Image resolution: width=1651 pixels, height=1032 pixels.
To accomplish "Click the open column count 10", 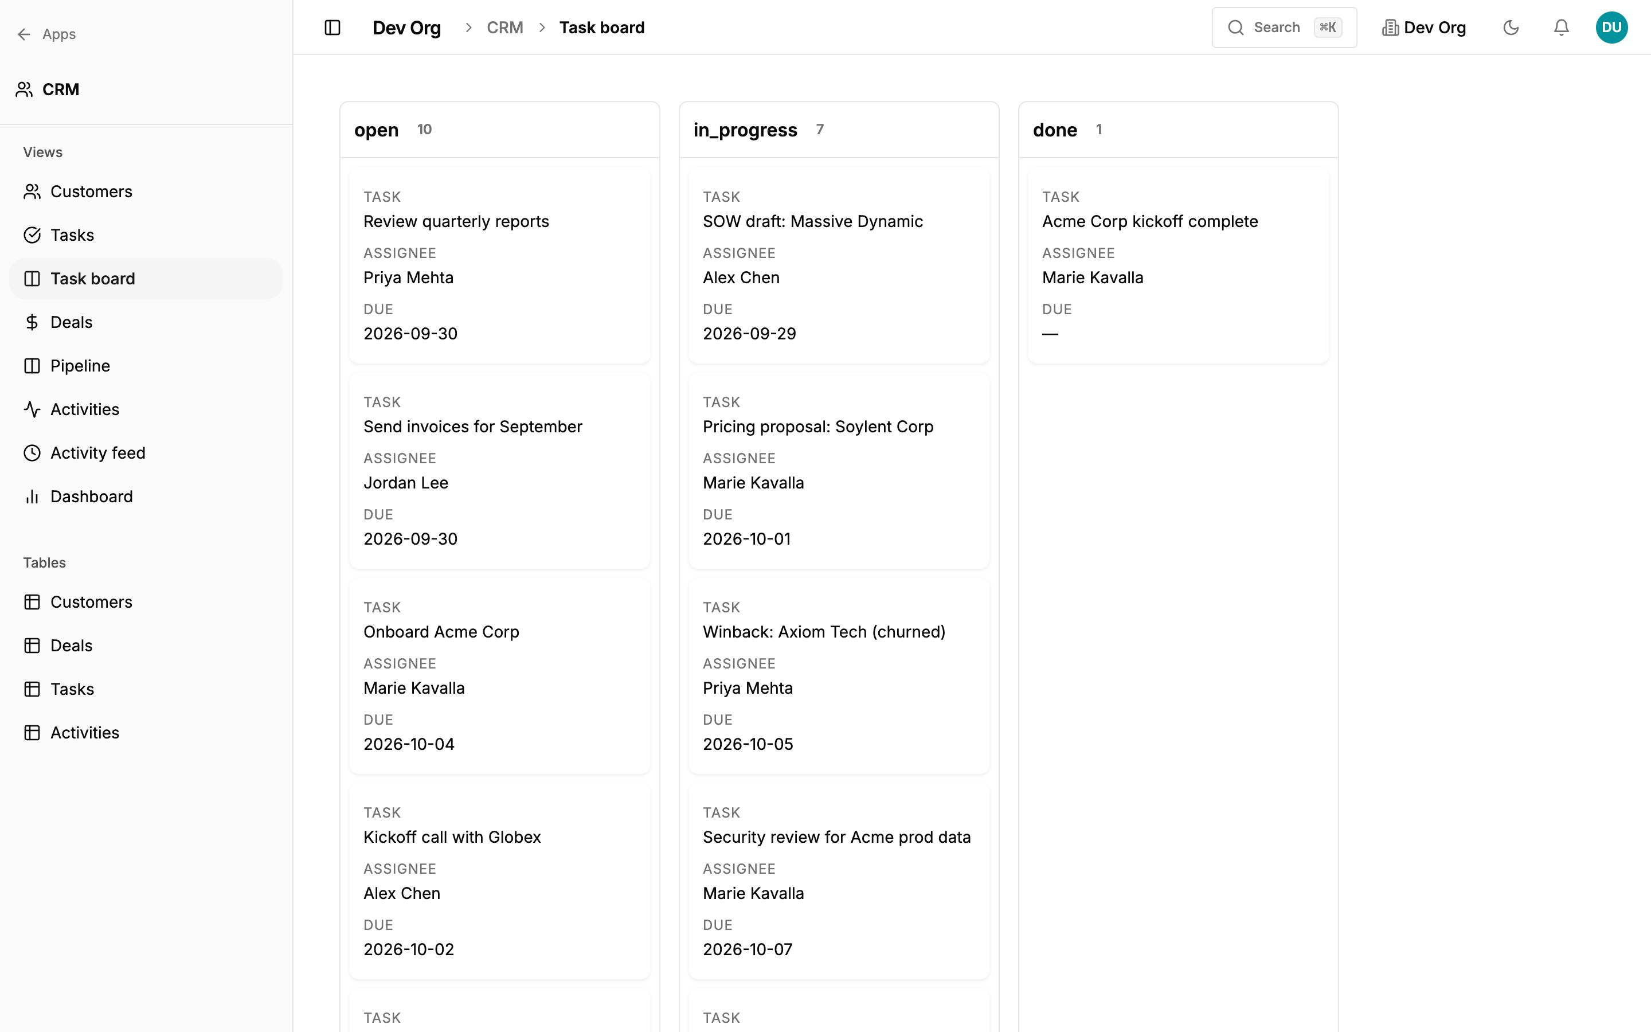I will pos(424,130).
